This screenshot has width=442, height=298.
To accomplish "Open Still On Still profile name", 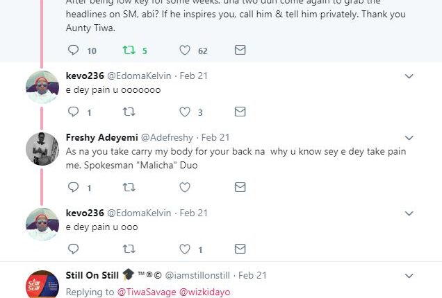I will [92, 275].
